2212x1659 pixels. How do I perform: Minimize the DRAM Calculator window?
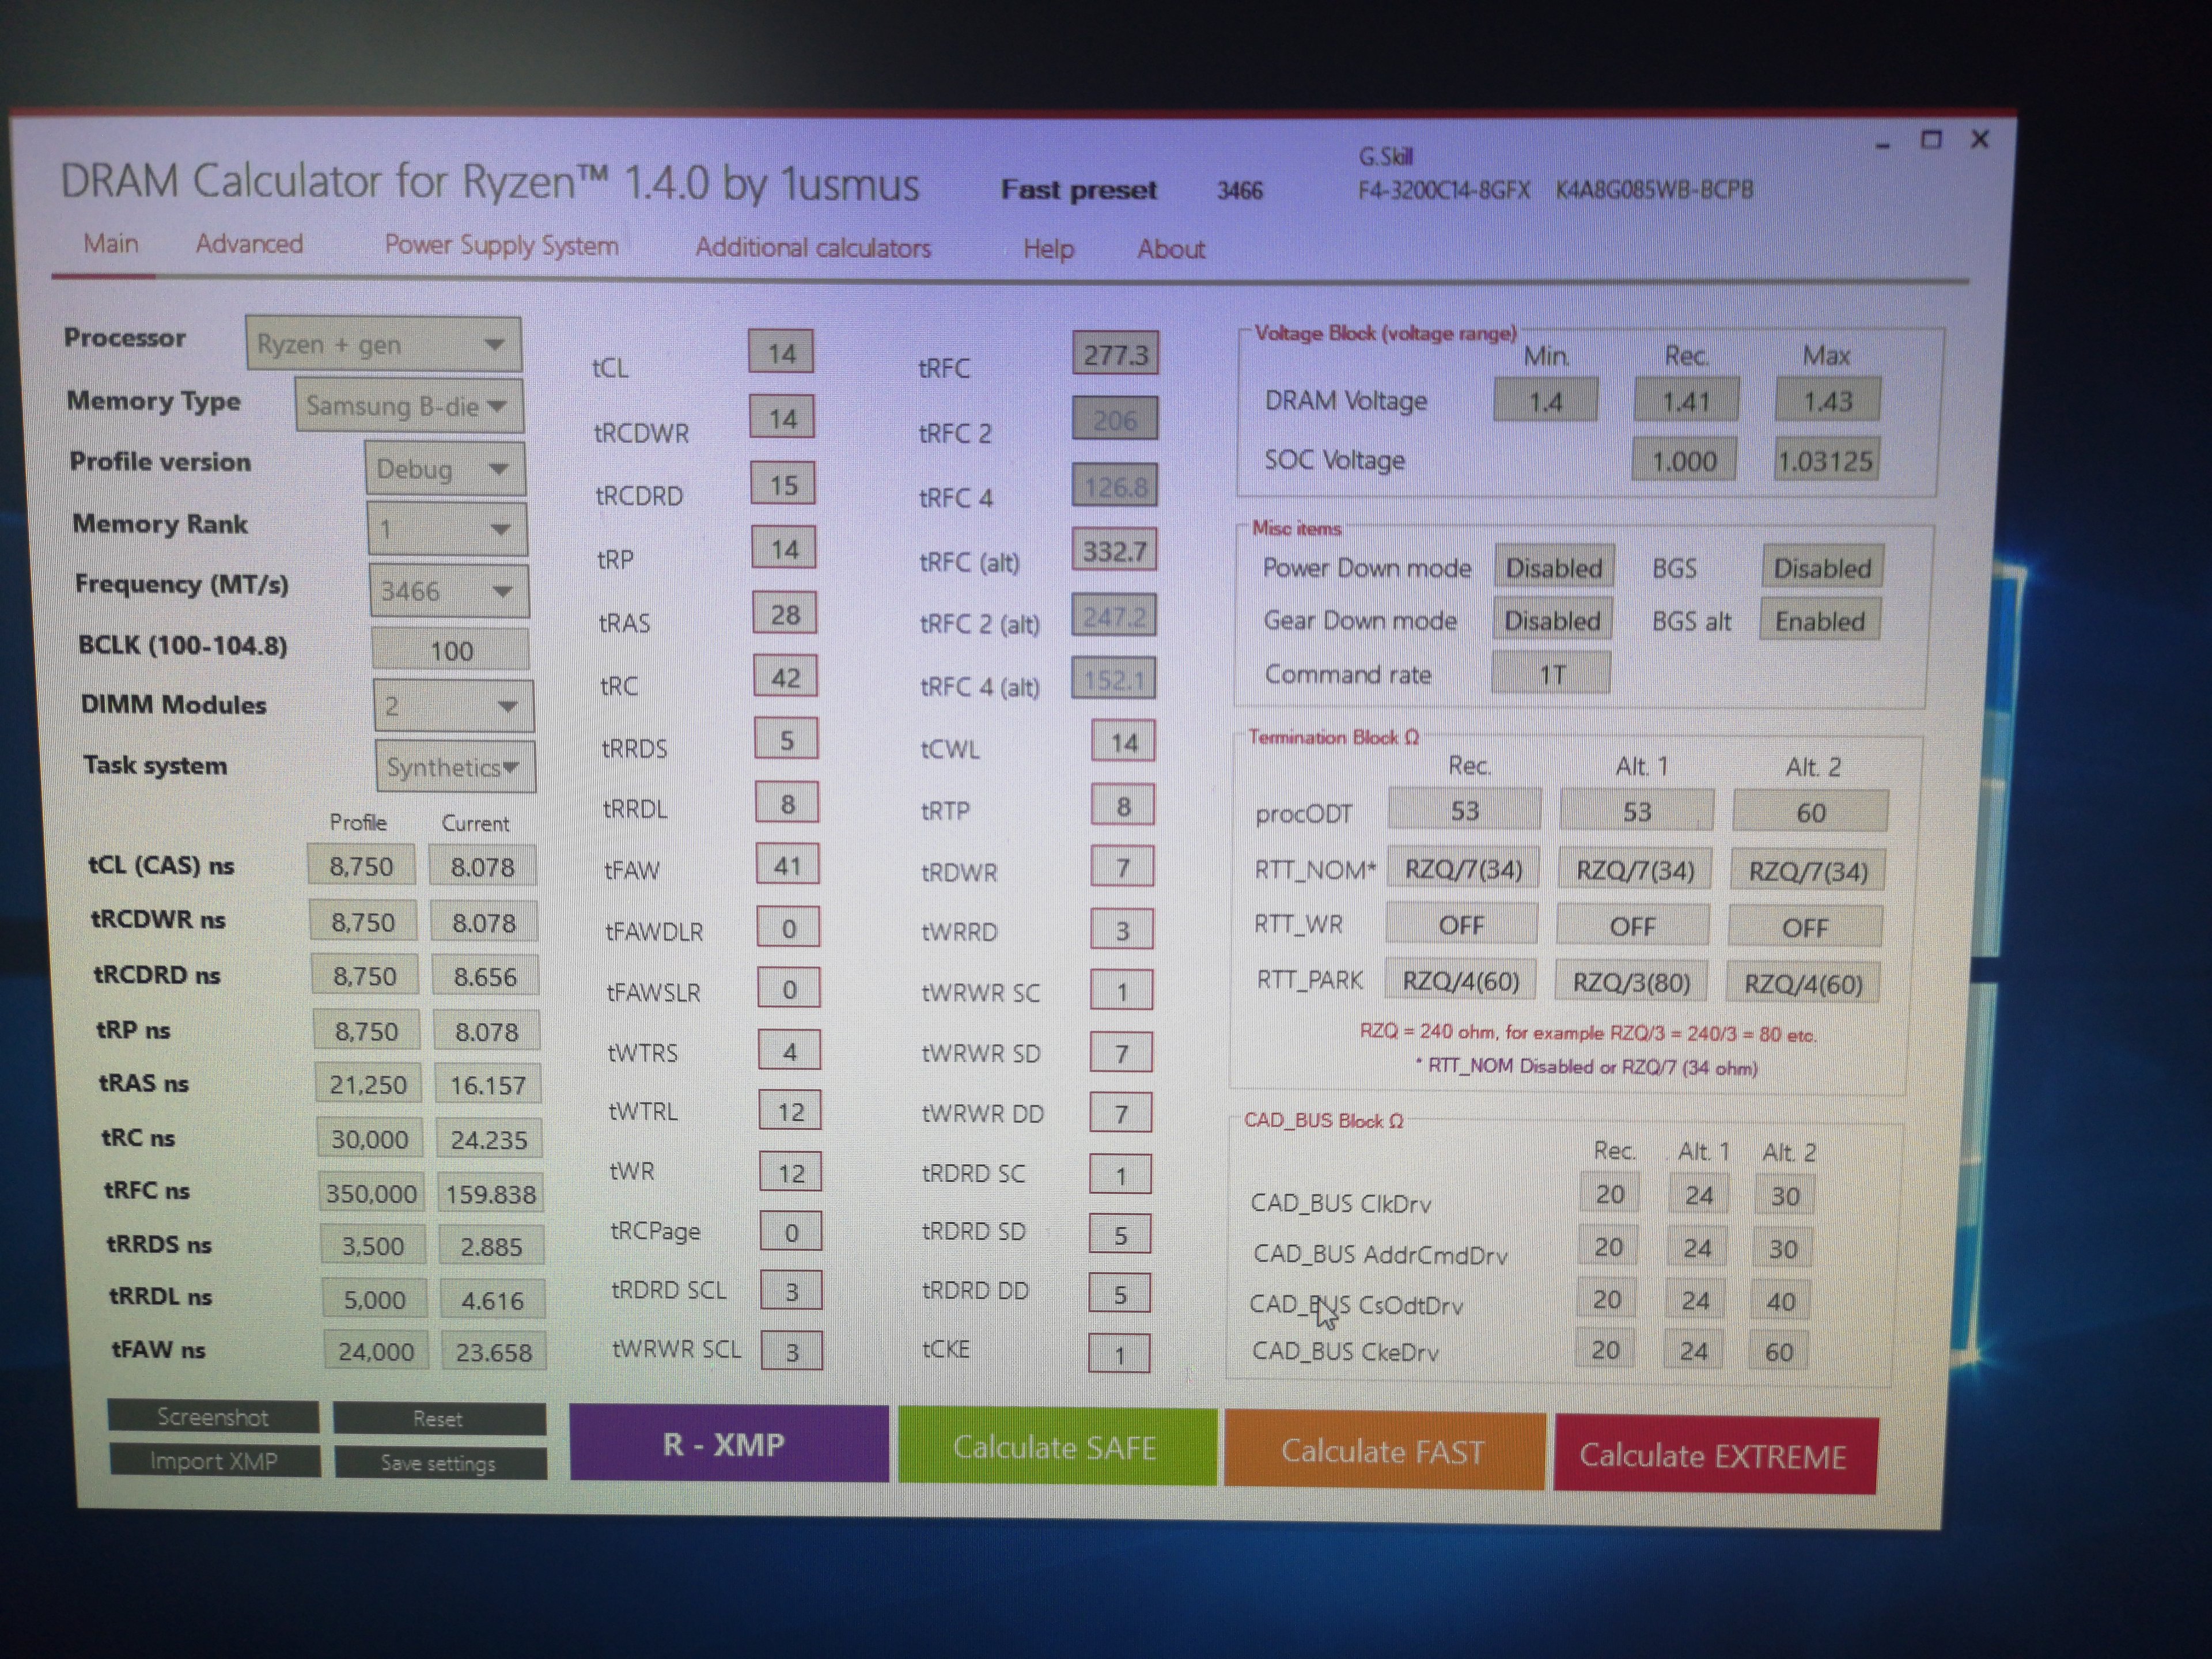pos(1883,144)
